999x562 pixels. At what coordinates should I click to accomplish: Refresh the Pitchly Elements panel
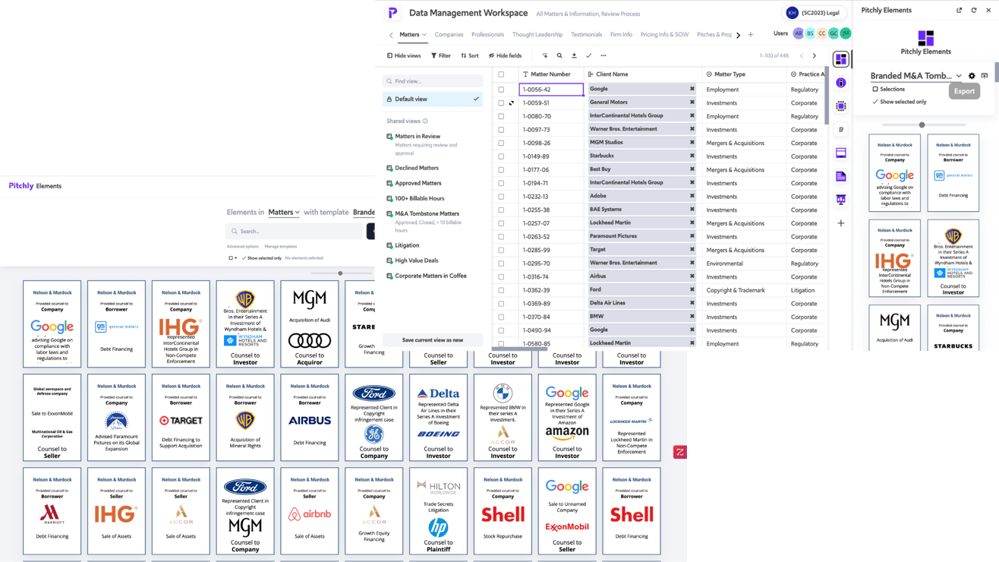[974, 11]
